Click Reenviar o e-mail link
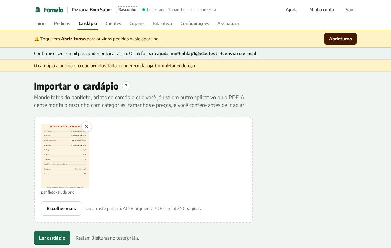Viewport: 391px width, 248px height. pyautogui.click(x=238, y=54)
